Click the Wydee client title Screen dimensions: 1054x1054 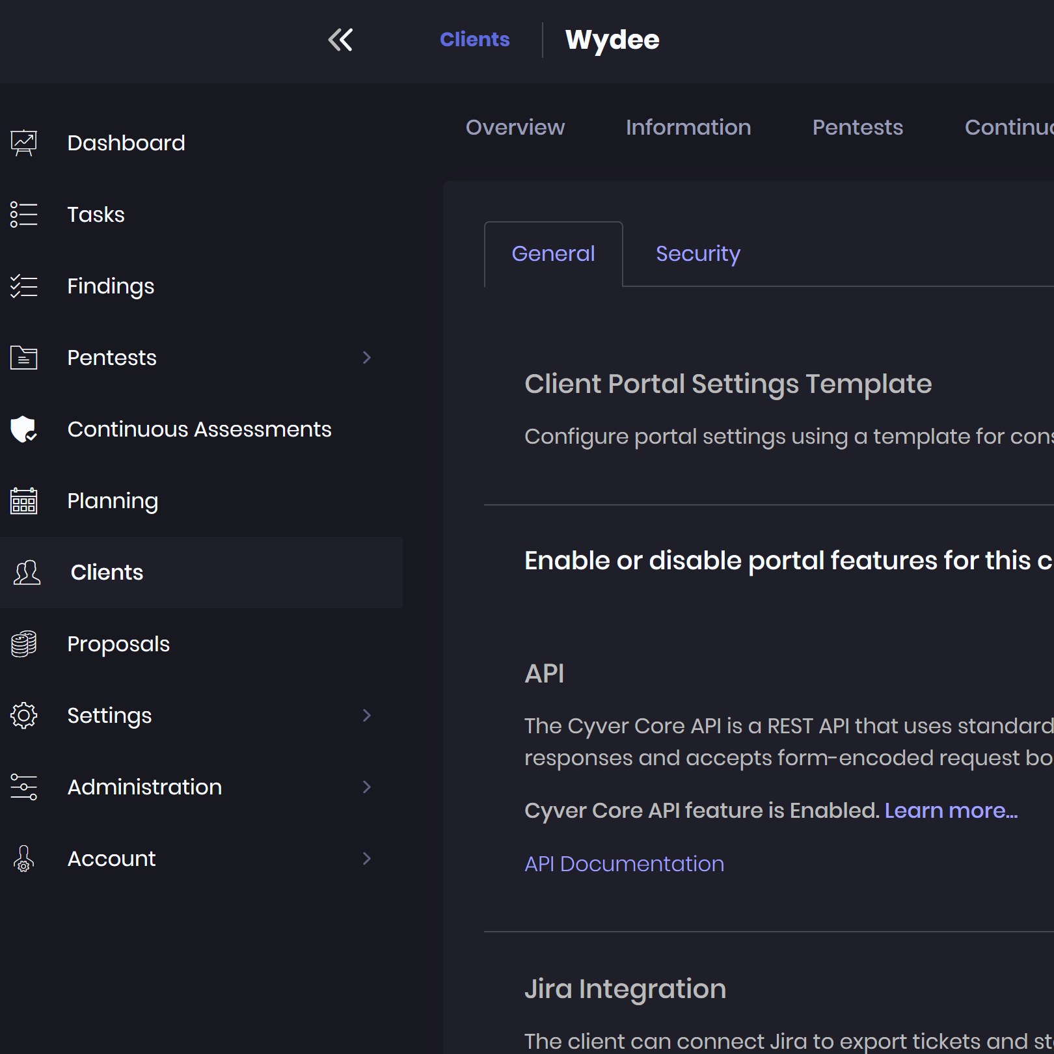[612, 40]
